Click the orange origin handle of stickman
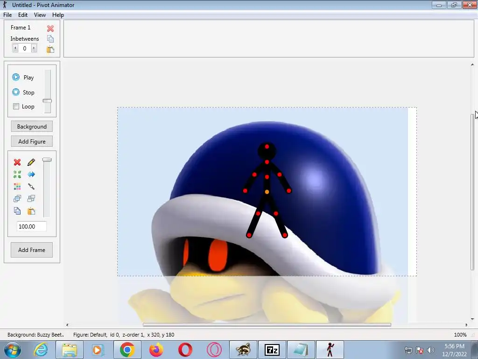 [x=267, y=192]
